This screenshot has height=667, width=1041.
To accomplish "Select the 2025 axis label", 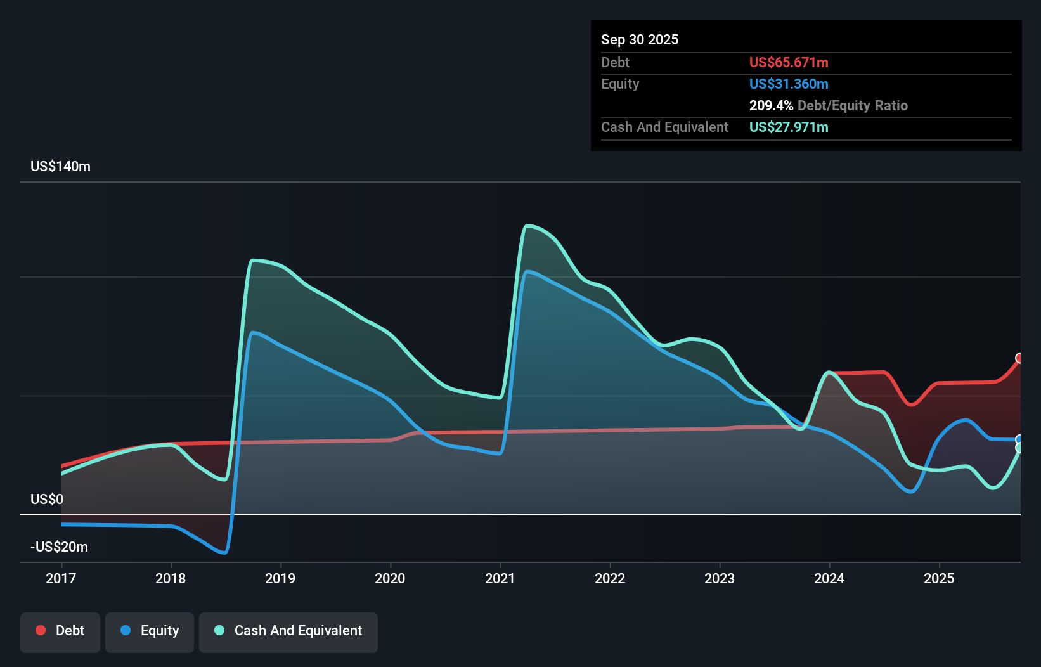I will (940, 578).
